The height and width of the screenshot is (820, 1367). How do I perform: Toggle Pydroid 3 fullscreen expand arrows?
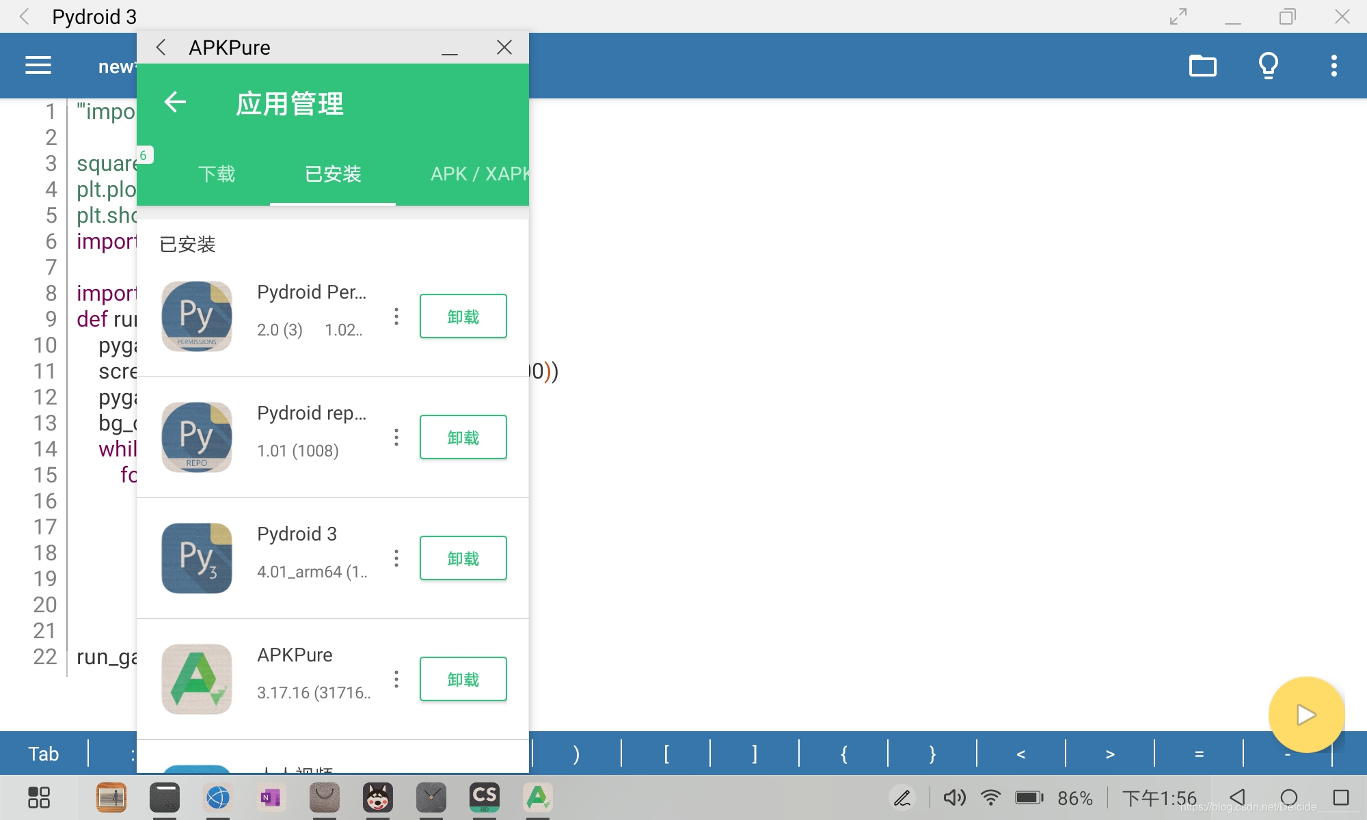coord(1178,16)
